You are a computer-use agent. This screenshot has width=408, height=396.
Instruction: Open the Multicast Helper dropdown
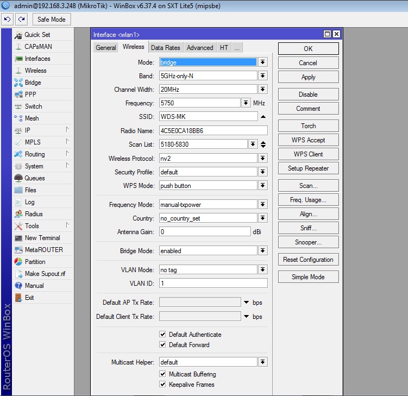pyautogui.click(x=263, y=362)
